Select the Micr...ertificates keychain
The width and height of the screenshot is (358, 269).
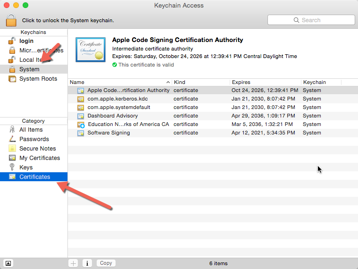pos(34,50)
